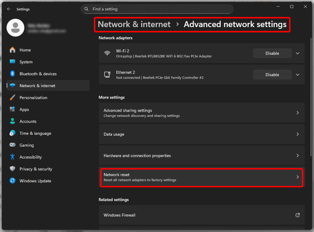The height and width of the screenshot is (232, 314).
Task: Open Accessibility settings
Action: pyautogui.click(x=48, y=157)
